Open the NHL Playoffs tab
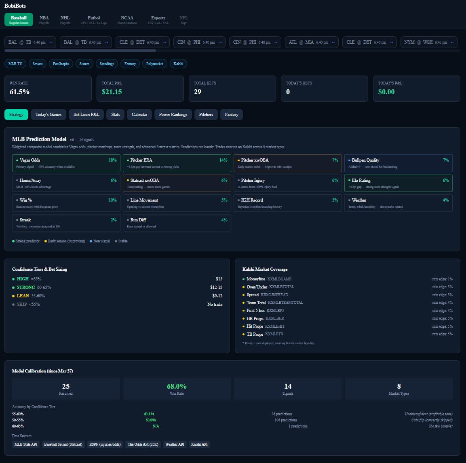466x463 pixels. pos(65,20)
